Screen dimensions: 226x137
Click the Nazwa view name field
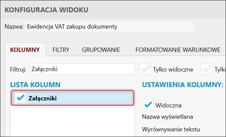pyautogui.click(x=109, y=26)
